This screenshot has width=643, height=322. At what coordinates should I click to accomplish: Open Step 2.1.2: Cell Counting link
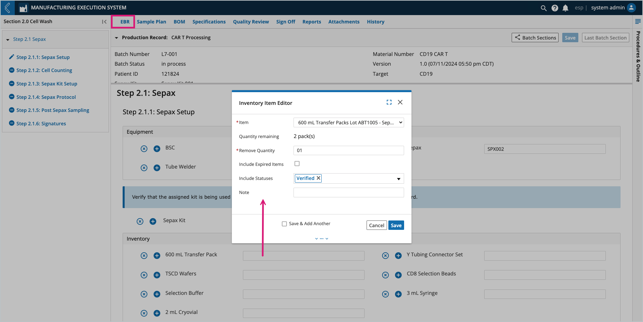[x=44, y=70]
